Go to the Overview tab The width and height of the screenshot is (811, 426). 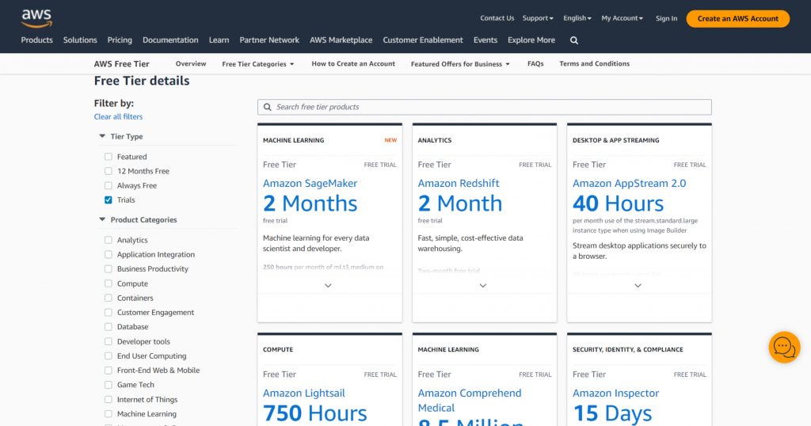191,63
